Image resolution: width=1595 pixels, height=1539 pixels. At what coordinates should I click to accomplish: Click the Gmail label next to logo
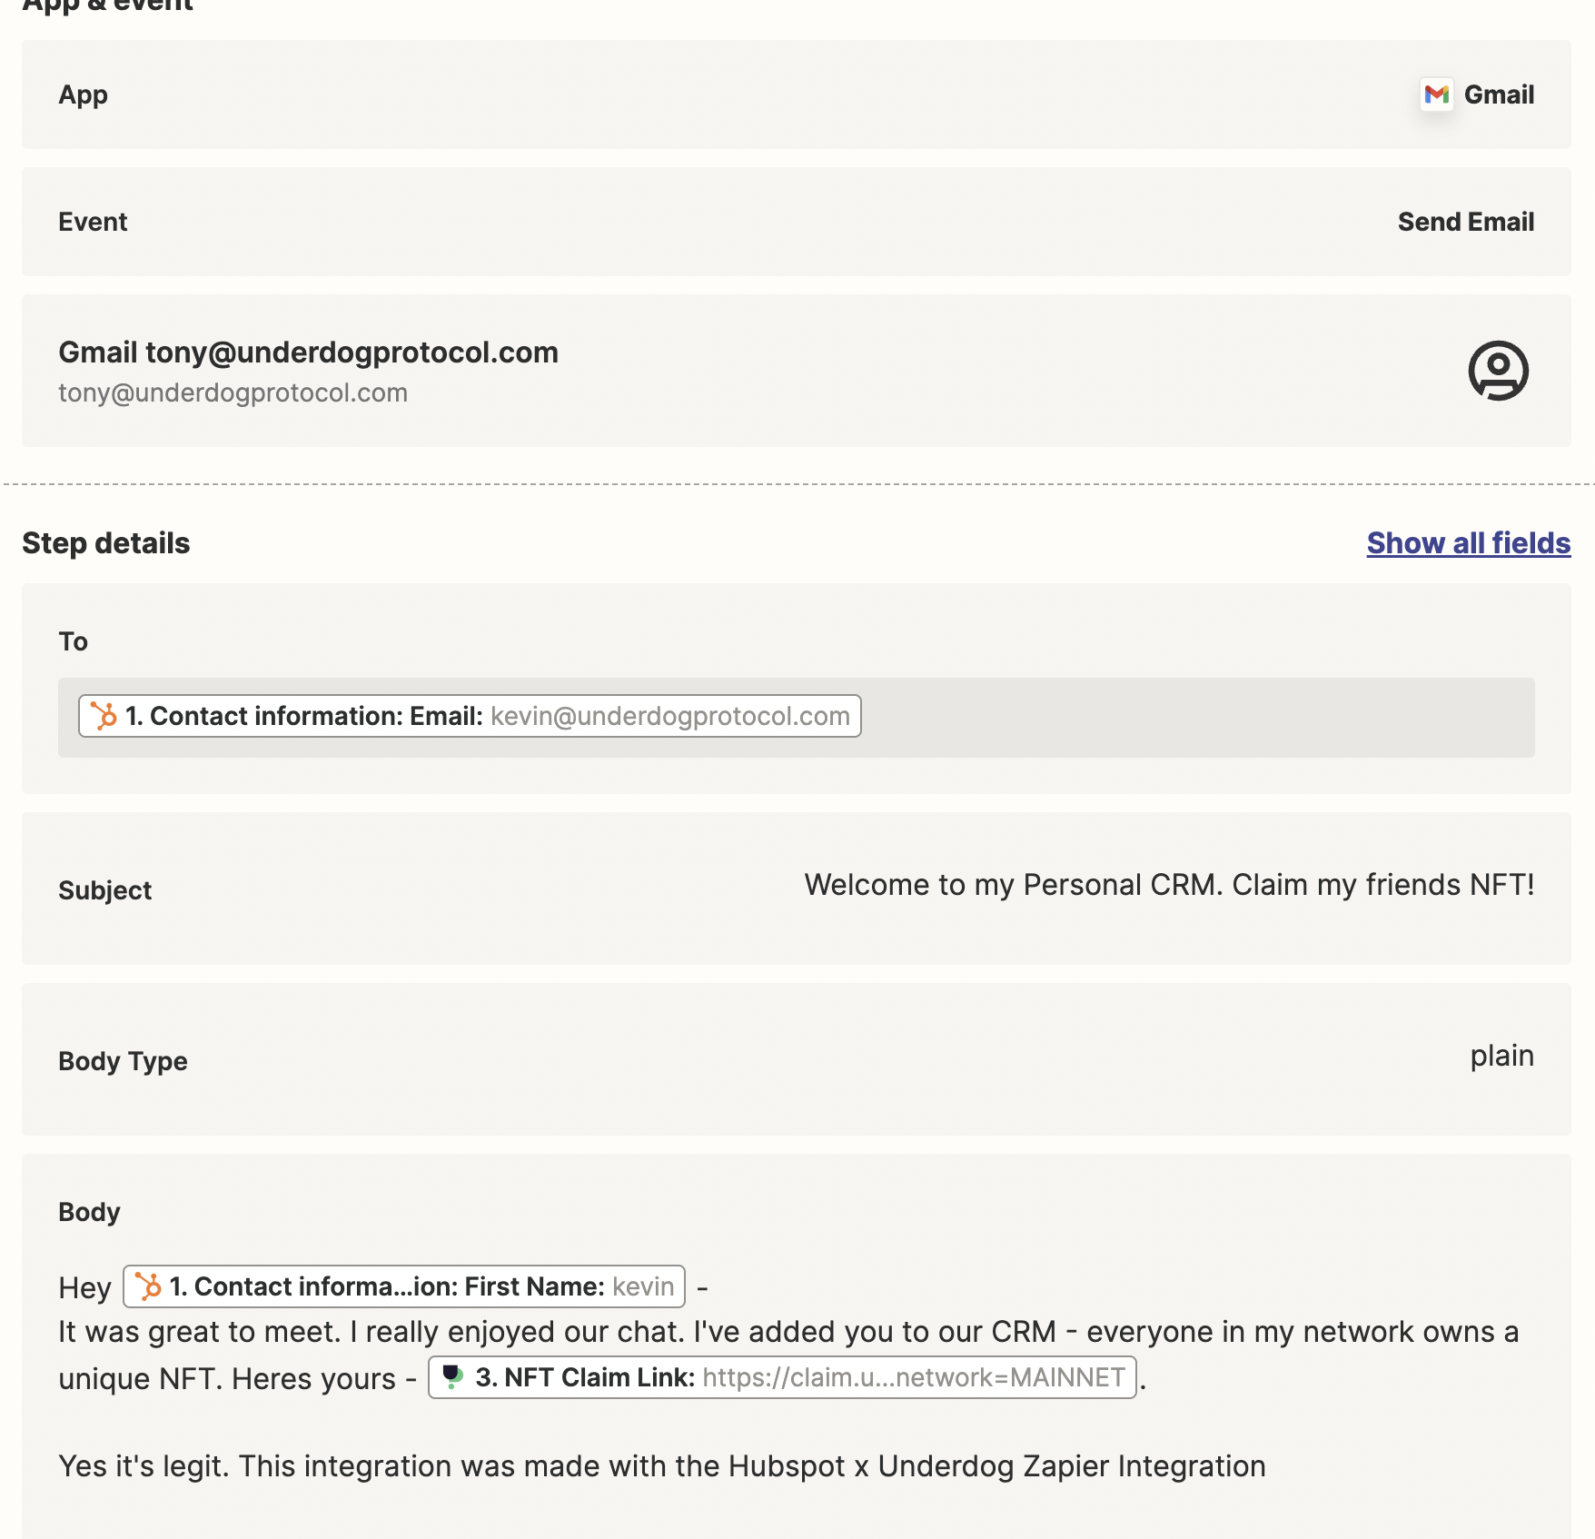tap(1499, 94)
